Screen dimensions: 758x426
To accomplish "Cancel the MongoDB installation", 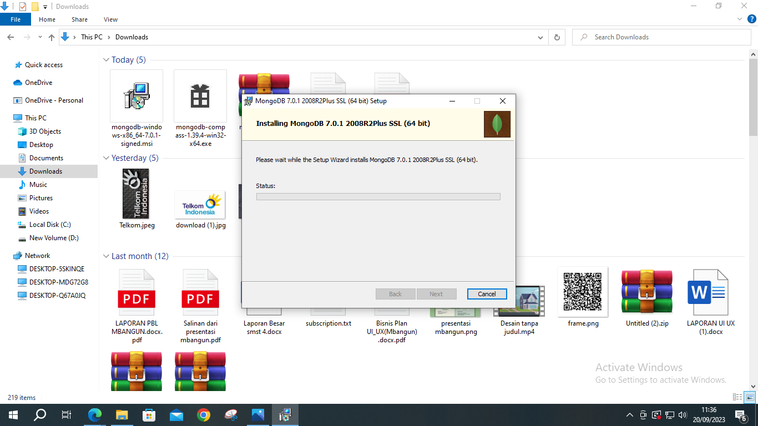I will click(487, 294).
